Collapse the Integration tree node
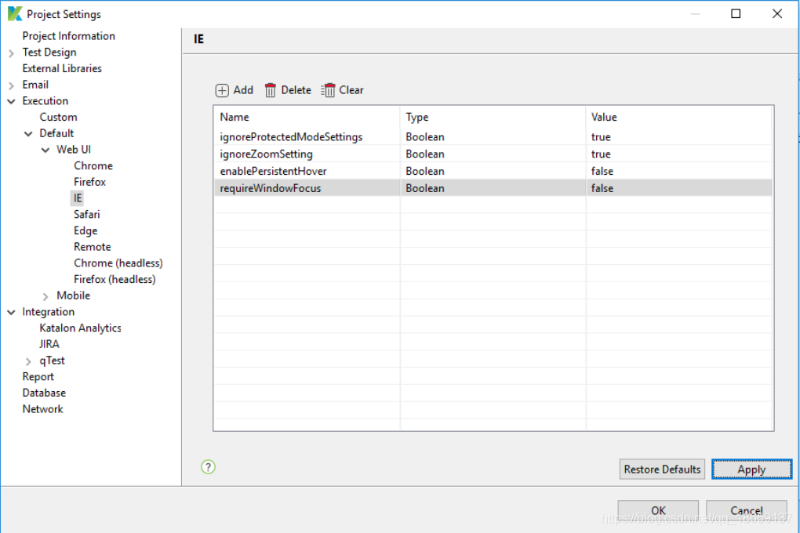This screenshot has height=533, width=800. 11,312
